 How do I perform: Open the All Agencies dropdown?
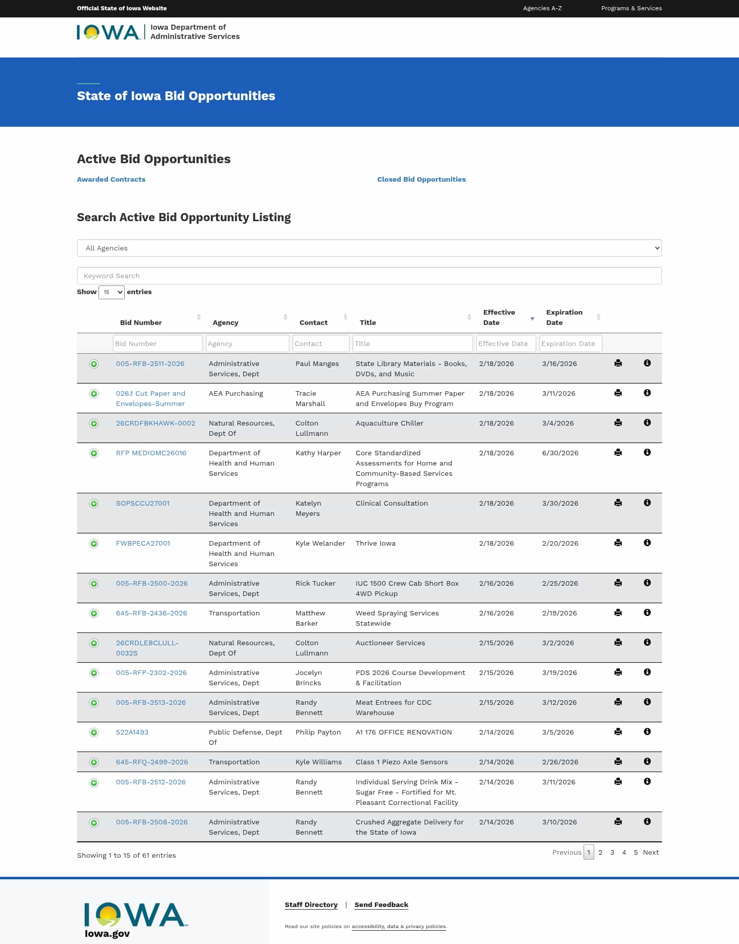369,248
